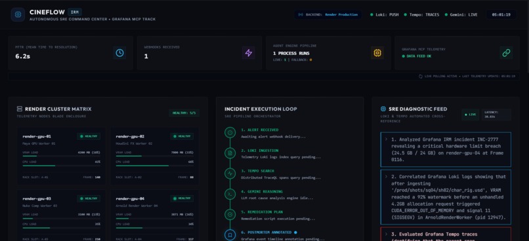529x241 pixels.
Task: Click the SRE Diagnostic Feed globe icon
Action: 383,109
